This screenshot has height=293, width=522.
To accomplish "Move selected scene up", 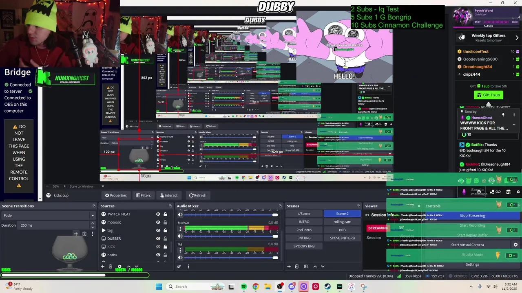I will (315, 267).
